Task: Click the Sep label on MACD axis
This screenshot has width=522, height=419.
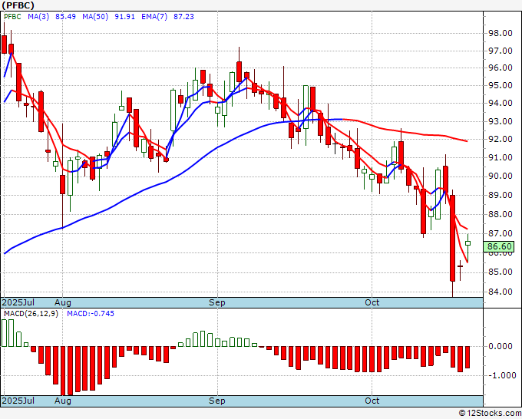Action: pos(217,401)
